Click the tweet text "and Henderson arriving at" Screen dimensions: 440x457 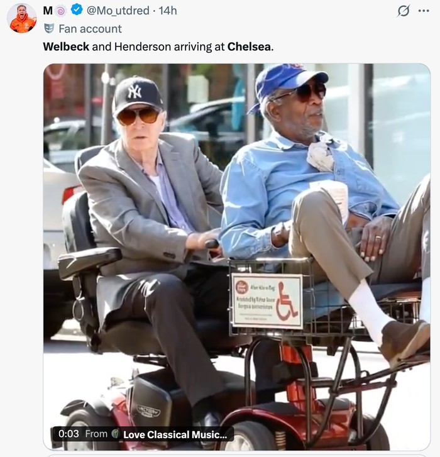click(158, 47)
